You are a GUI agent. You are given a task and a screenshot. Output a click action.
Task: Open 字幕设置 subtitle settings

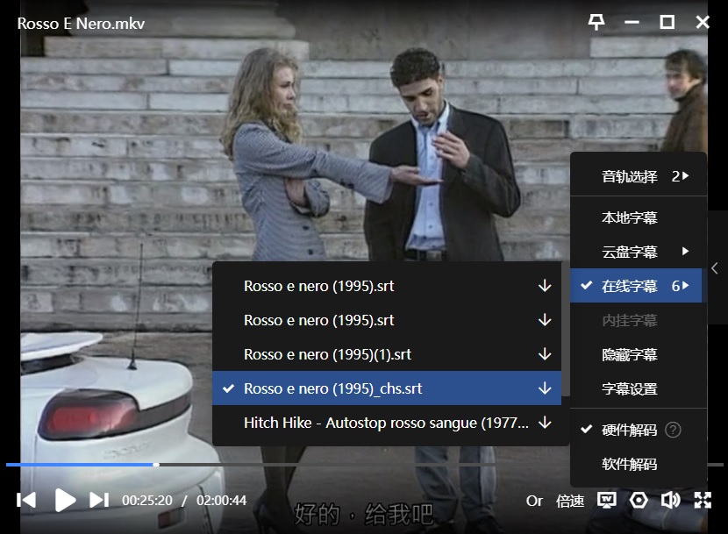pos(629,388)
